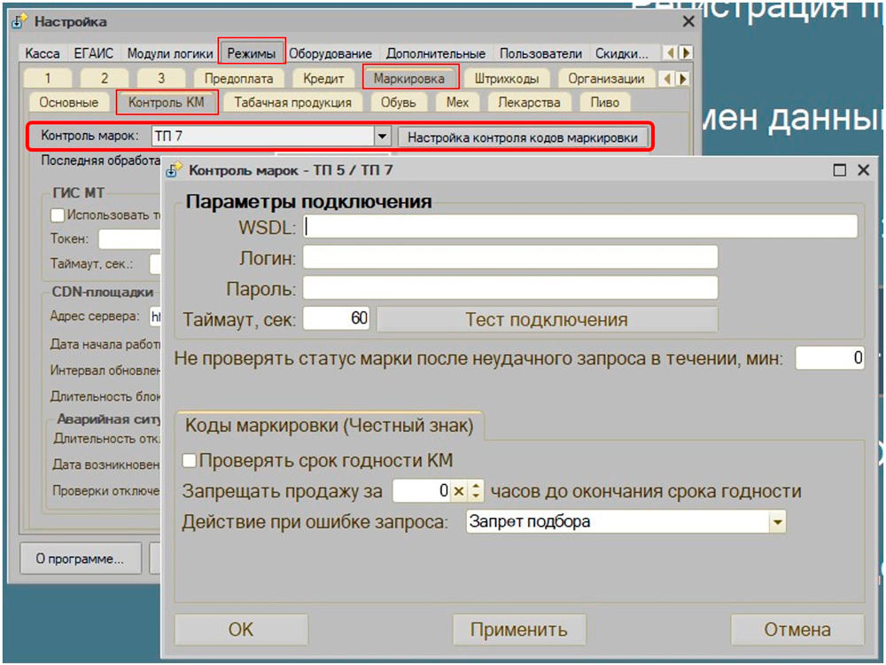Image resolution: width=886 pixels, height=665 pixels.
Task: Clear the hours value with X icon
Action: click(458, 491)
